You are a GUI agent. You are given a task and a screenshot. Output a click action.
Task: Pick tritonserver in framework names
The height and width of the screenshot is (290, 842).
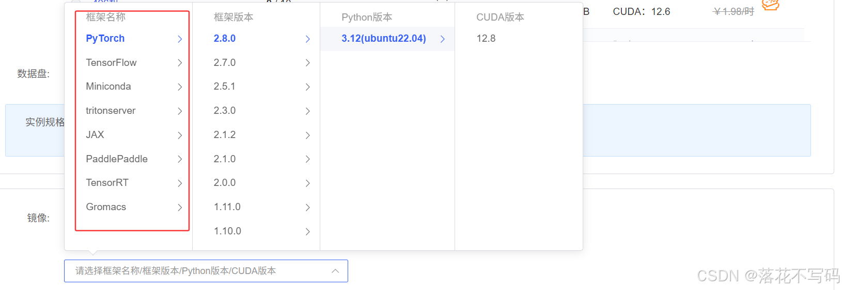[x=111, y=111]
